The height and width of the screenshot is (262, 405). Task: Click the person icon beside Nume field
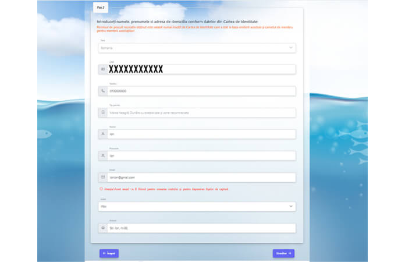coord(103,134)
